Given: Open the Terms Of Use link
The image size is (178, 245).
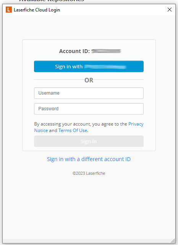Looking at the screenshot, I should coord(73,131).
